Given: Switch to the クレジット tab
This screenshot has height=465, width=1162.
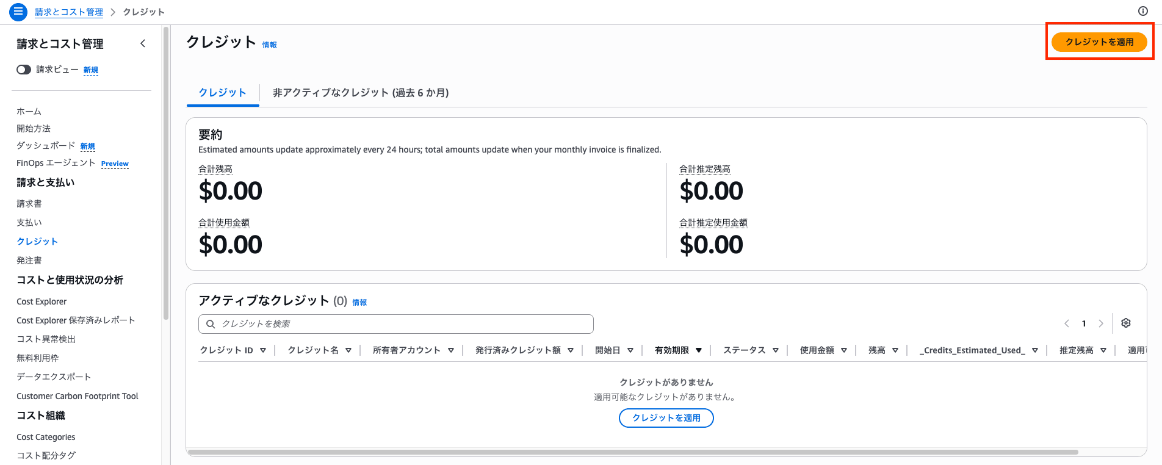Looking at the screenshot, I should point(223,93).
